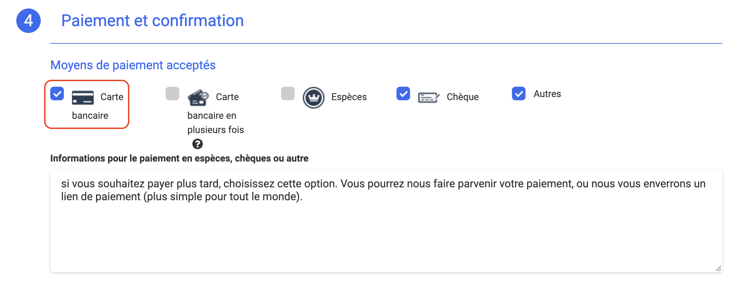The image size is (738, 281).
Task: Enable Carte bancaire en plusieurs fois checkbox
Action: pos(172,94)
